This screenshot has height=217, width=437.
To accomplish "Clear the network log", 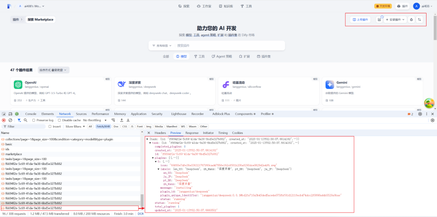I will [x=10, y=120].
